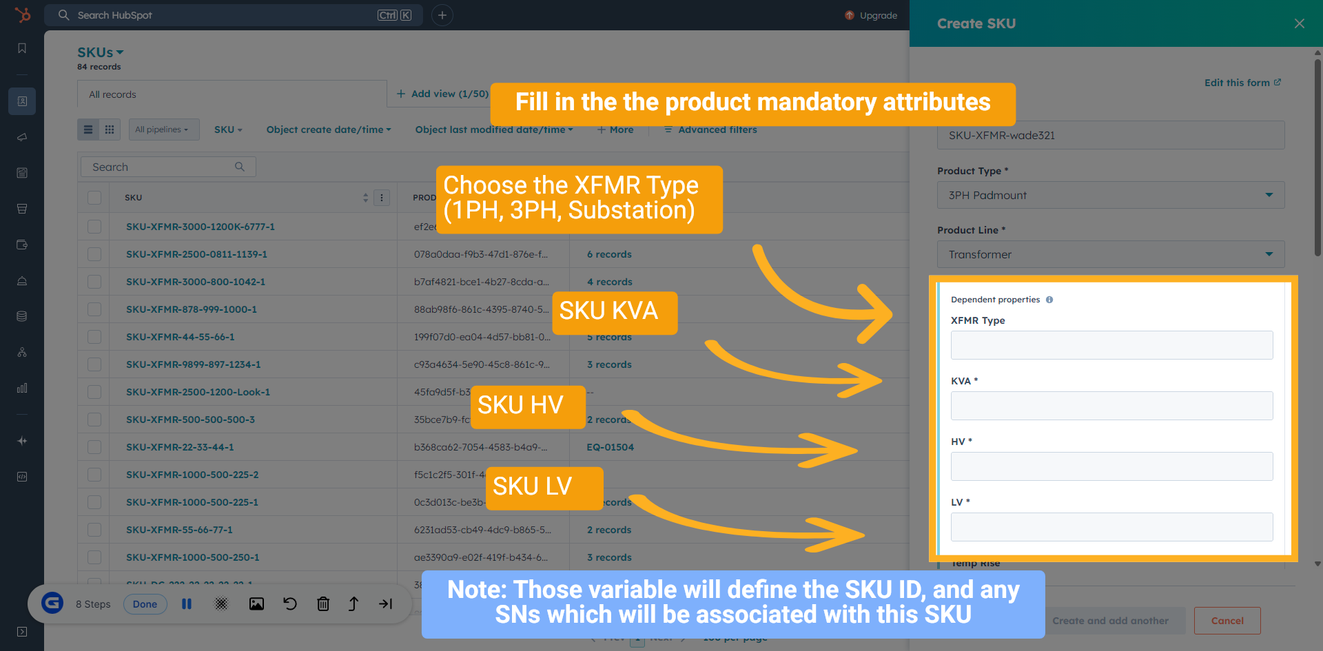Check the row SKU-XFMR-2500-1200-Look-1
This screenshot has height=651, width=1323.
(x=94, y=392)
